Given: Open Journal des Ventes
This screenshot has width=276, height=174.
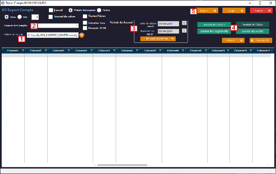Looking at the screenshot, I should tap(214, 25).
